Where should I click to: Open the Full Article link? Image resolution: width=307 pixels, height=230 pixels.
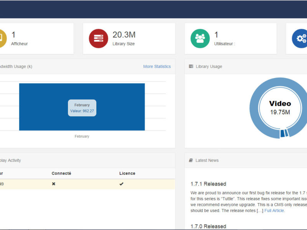(274, 211)
